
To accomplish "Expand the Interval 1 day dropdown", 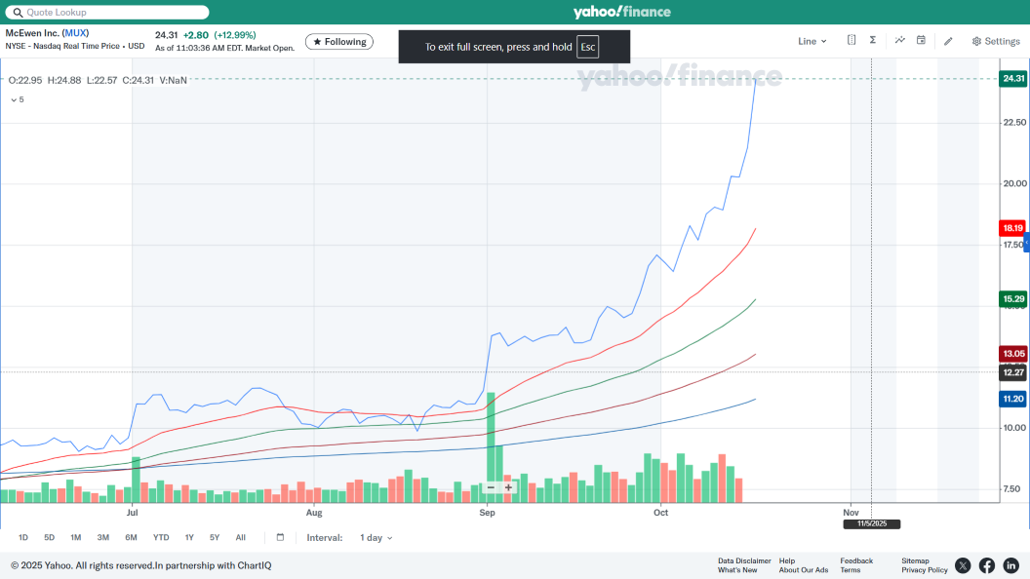I will (x=376, y=537).
